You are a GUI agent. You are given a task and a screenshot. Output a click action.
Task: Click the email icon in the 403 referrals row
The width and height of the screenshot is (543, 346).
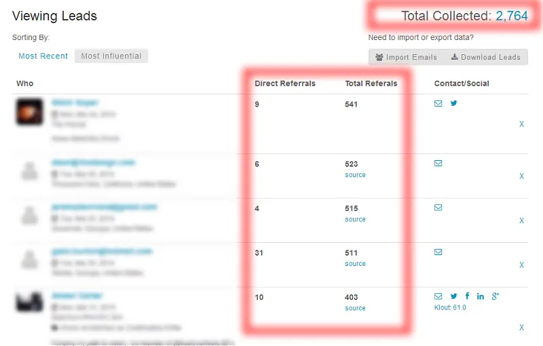click(x=438, y=296)
